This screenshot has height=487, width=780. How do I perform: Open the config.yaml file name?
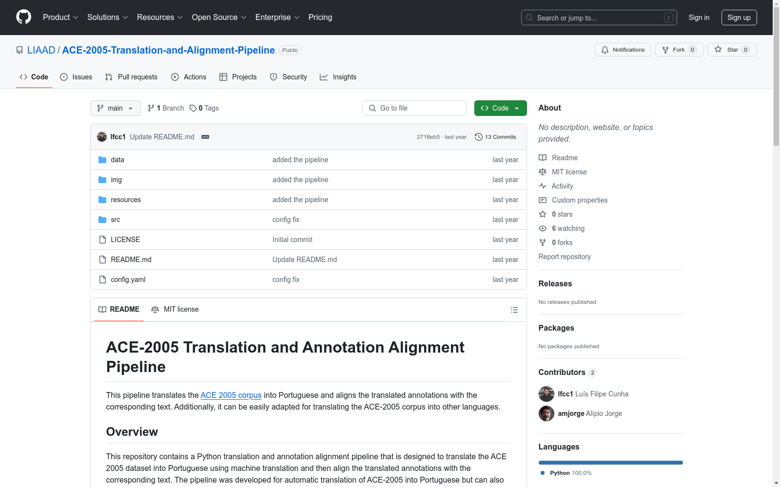click(x=128, y=280)
